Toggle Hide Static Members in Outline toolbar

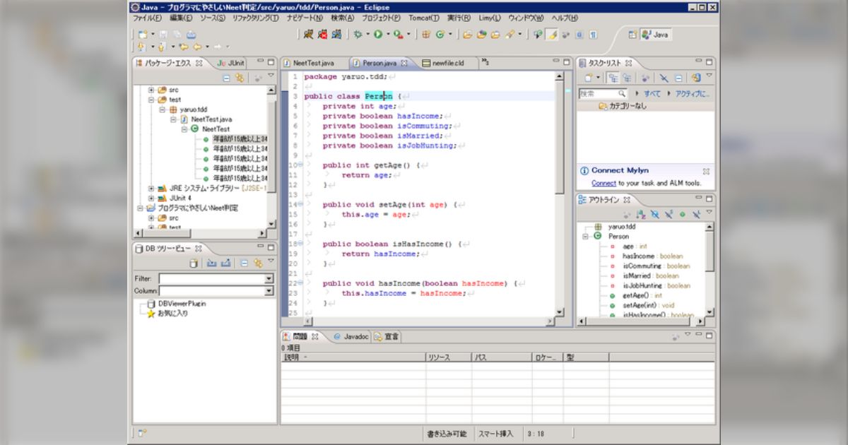tap(669, 214)
